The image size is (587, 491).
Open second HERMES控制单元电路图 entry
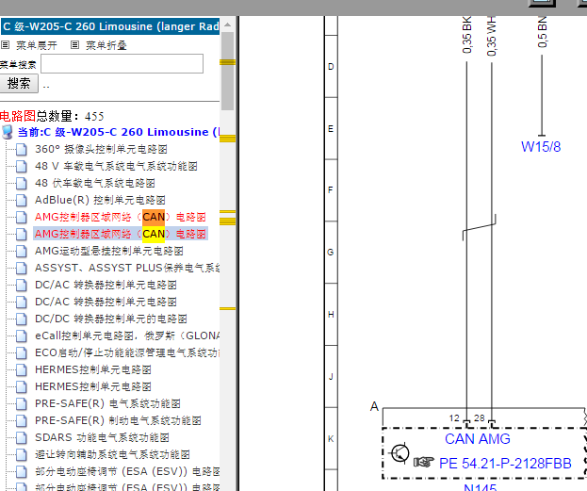click(x=93, y=386)
